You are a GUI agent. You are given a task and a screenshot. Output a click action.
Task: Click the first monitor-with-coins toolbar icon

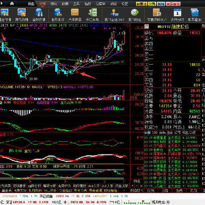(x=5, y=13)
